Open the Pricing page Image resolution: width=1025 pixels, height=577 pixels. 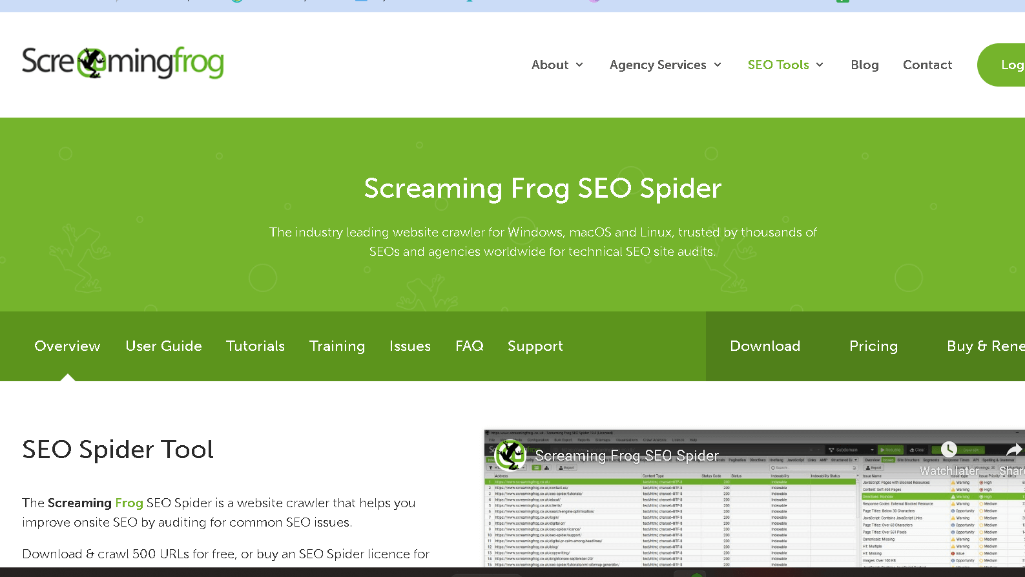[x=873, y=346]
